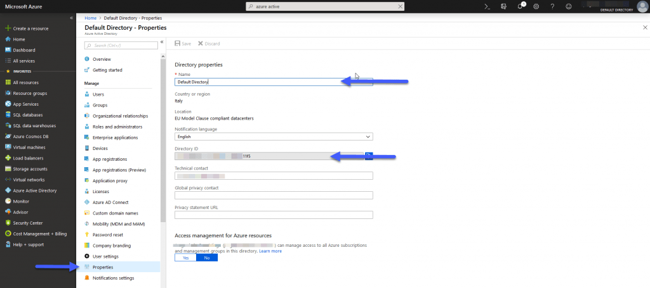
Task: Click the account avatar picture
Action: pyautogui.click(x=642, y=6)
